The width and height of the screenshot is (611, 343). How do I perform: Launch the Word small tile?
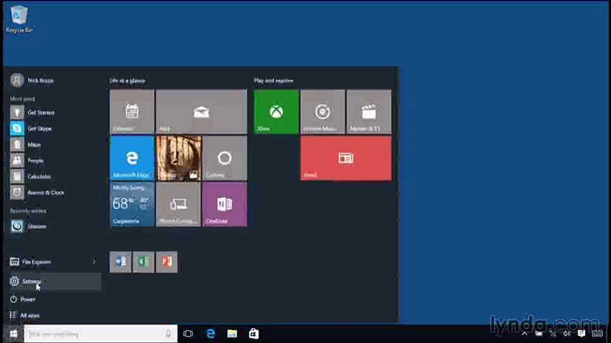121,262
